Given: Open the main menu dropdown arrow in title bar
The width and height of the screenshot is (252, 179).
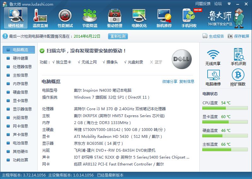Looking at the screenshot, I should coord(228,4).
